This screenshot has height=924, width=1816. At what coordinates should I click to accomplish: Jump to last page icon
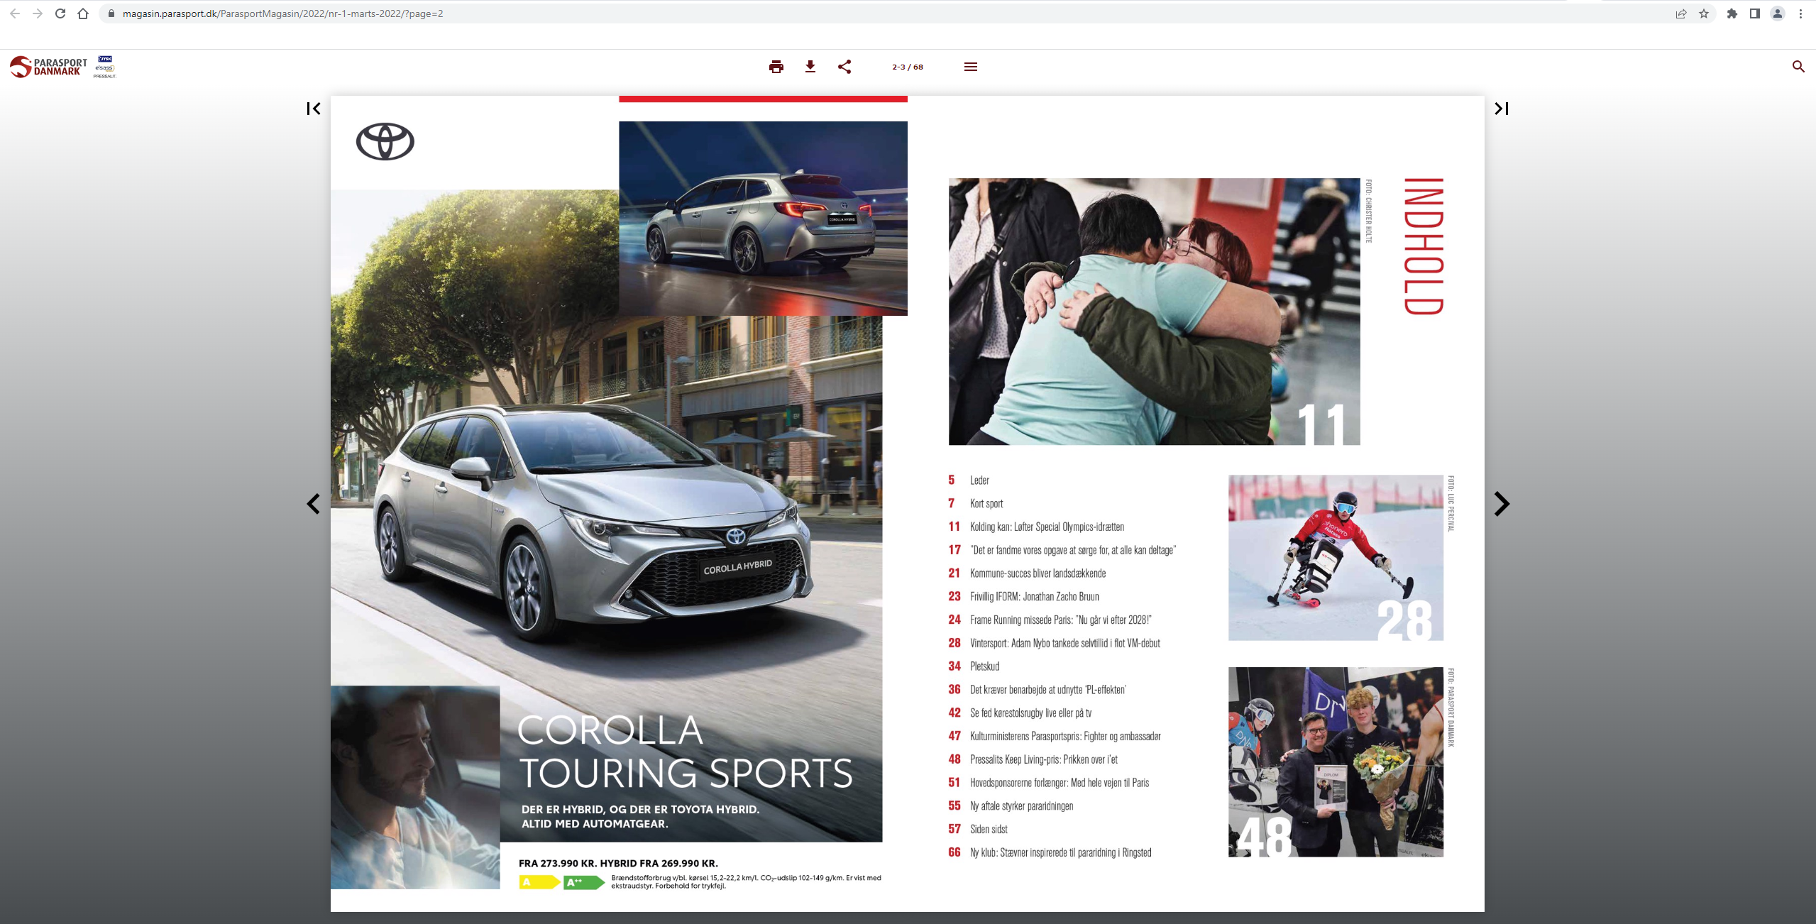1501,109
